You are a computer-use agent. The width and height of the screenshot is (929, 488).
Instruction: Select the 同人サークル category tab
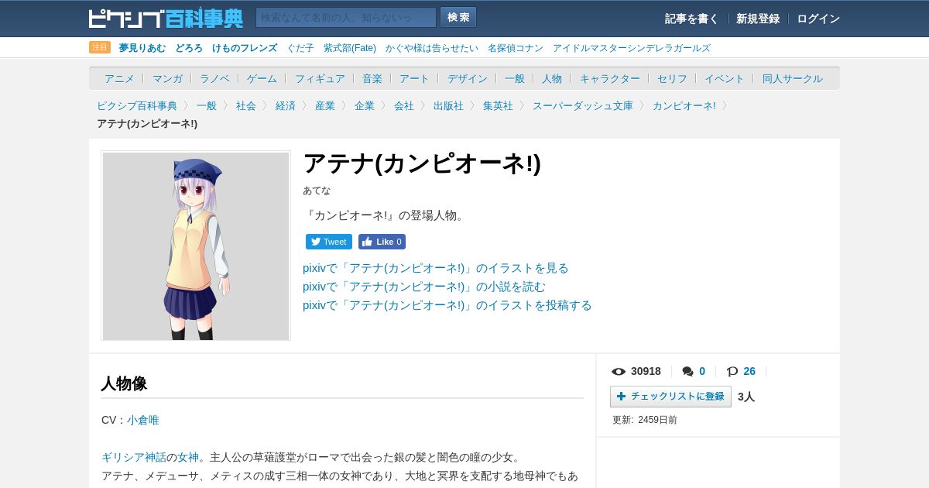coord(793,78)
